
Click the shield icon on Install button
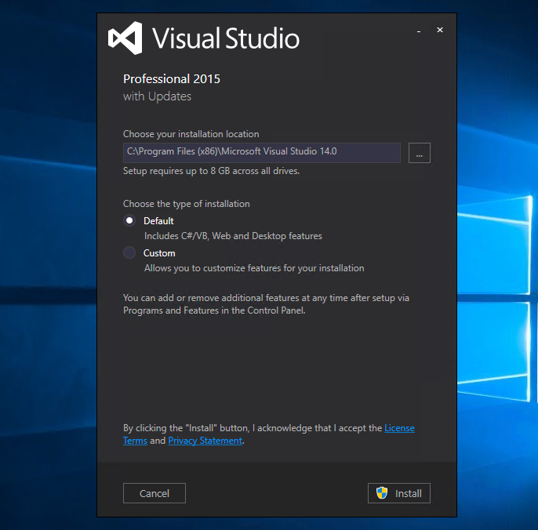click(x=382, y=493)
